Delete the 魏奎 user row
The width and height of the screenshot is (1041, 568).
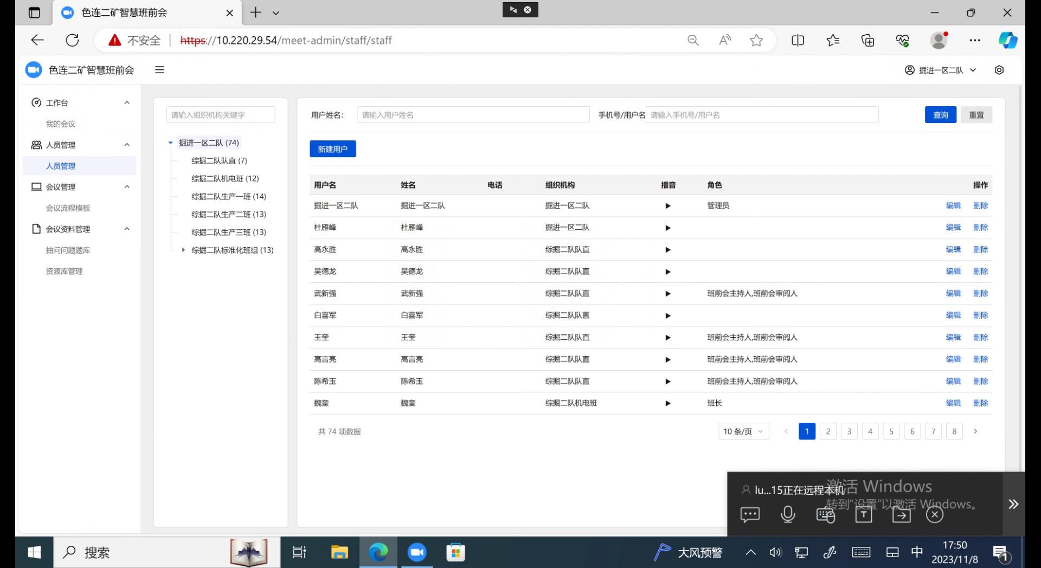tap(981, 403)
